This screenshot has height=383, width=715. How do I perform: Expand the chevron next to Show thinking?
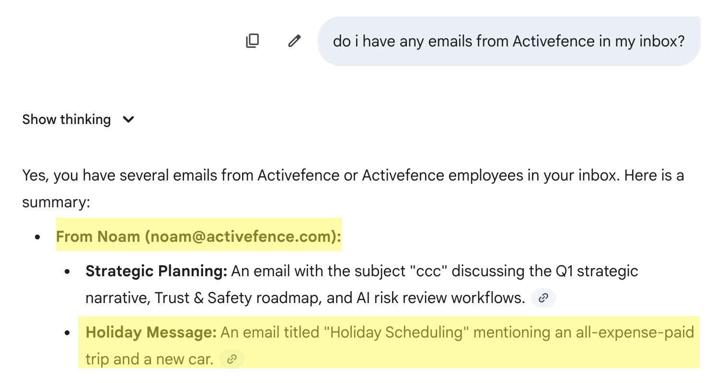(x=128, y=119)
